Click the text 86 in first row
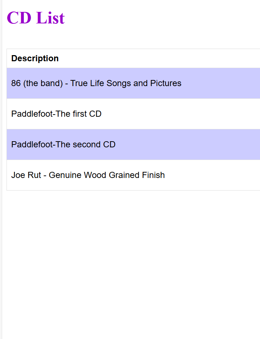This screenshot has width=260, height=339. [x=16, y=83]
